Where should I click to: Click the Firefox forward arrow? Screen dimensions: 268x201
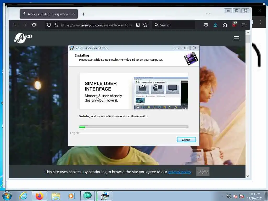(25, 25)
